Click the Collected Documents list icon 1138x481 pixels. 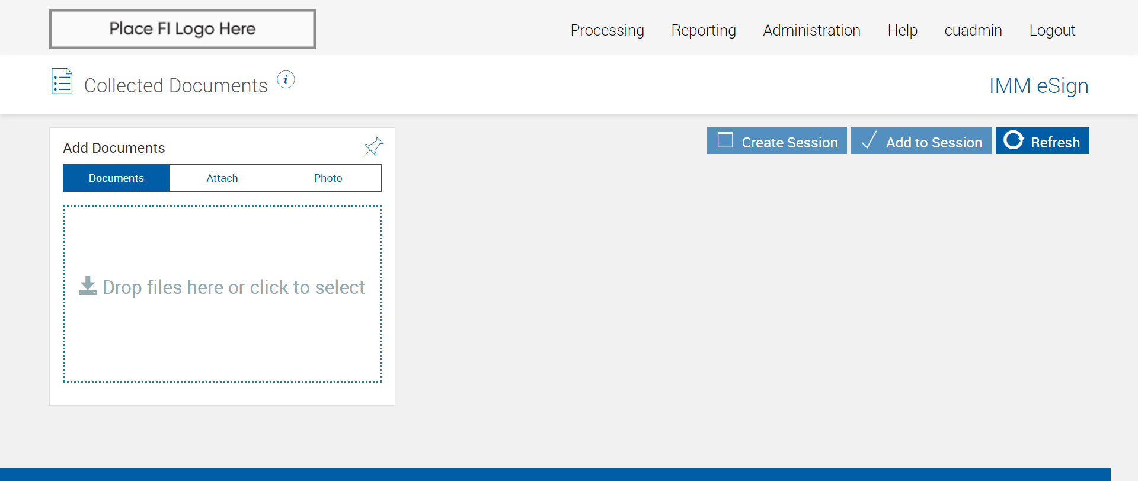[62, 82]
